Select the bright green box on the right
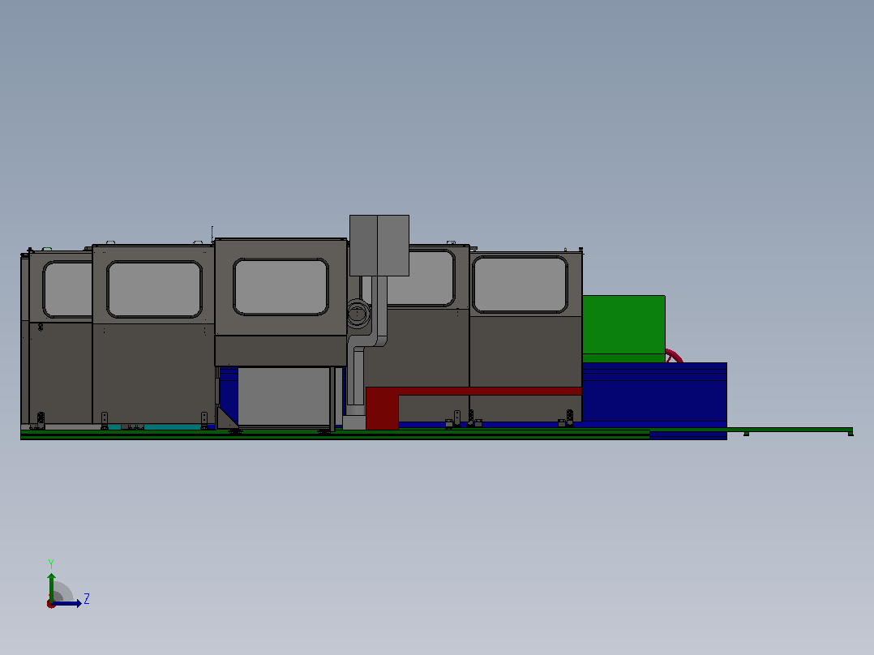Viewport: 874px width, 655px height. tap(623, 328)
